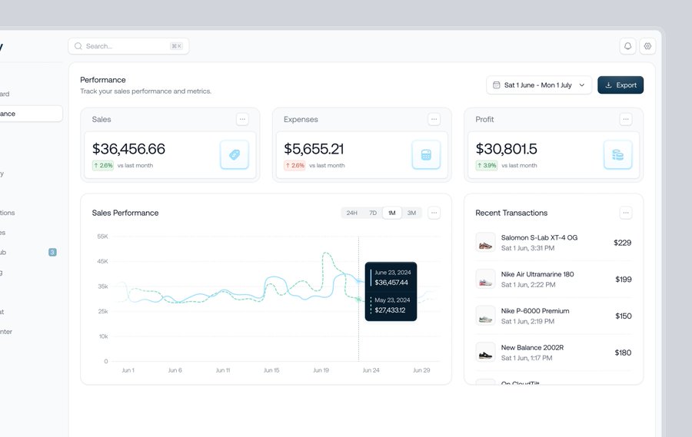This screenshot has height=437, width=692.
Task: Click the $199 transaction amount
Action: pos(623,279)
